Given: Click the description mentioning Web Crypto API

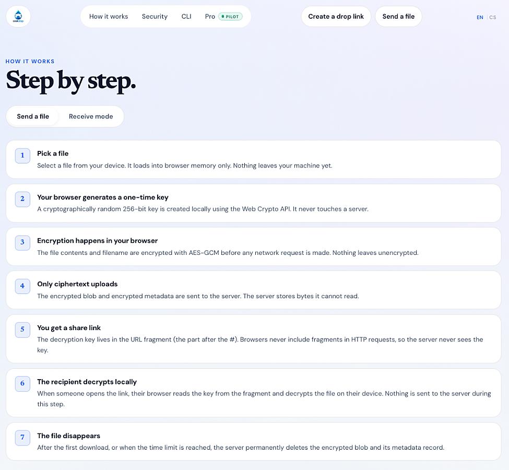Looking at the screenshot, I should click(x=203, y=209).
